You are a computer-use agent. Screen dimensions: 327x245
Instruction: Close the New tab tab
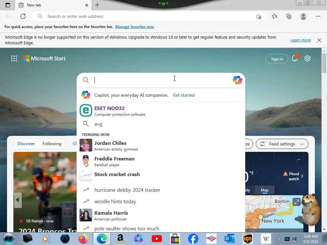click(x=87, y=5)
